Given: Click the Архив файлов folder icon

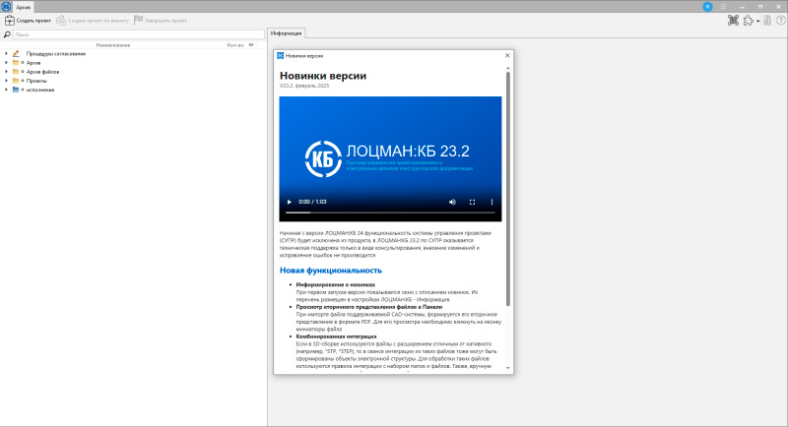Looking at the screenshot, I should [x=16, y=72].
